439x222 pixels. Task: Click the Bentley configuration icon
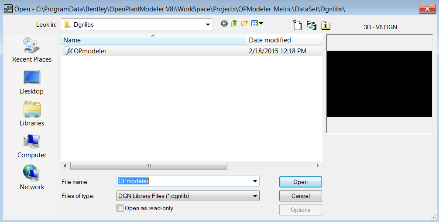point(312,25)
